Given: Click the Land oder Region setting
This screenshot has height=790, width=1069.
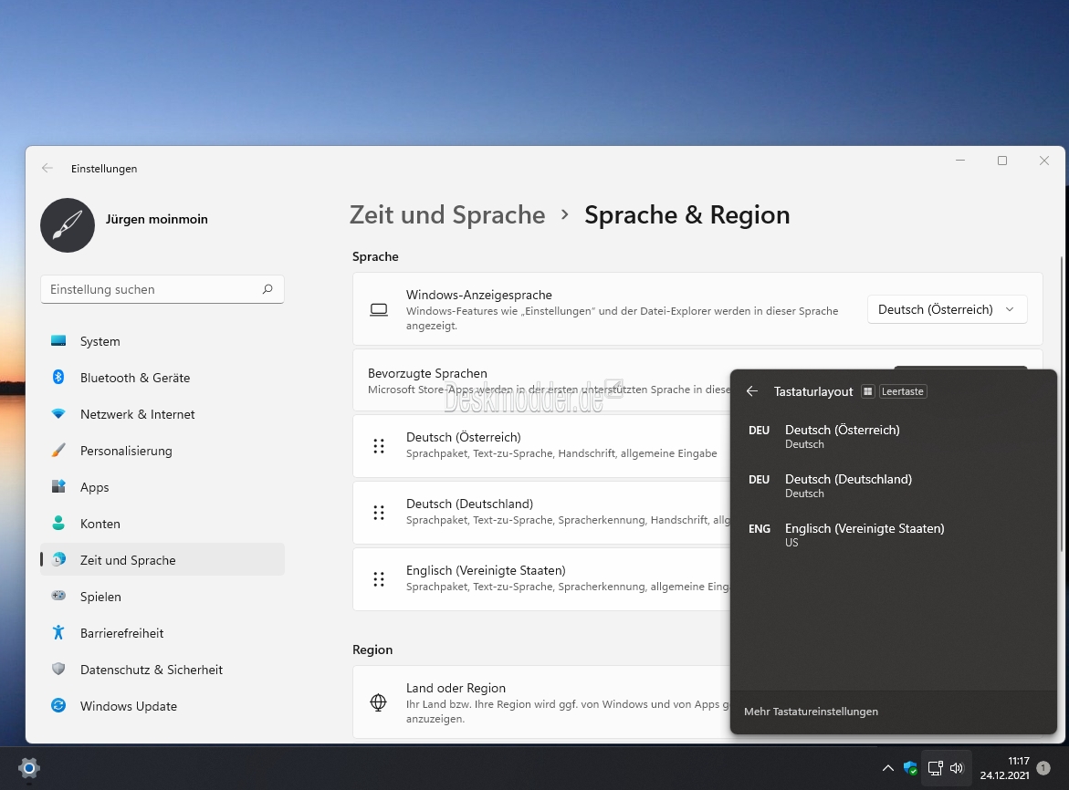Looking at the screenshot, I should (541, 702).
